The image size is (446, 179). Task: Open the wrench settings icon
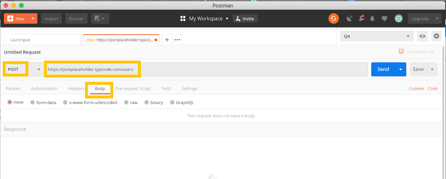(x=361, y=19)
